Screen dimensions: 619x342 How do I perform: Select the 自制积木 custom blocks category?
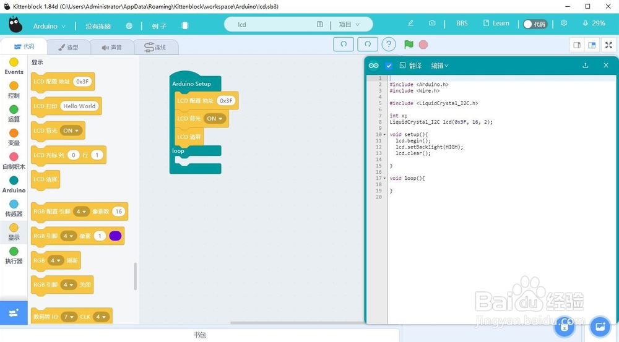pyautogui.click(x=14, y=161)
